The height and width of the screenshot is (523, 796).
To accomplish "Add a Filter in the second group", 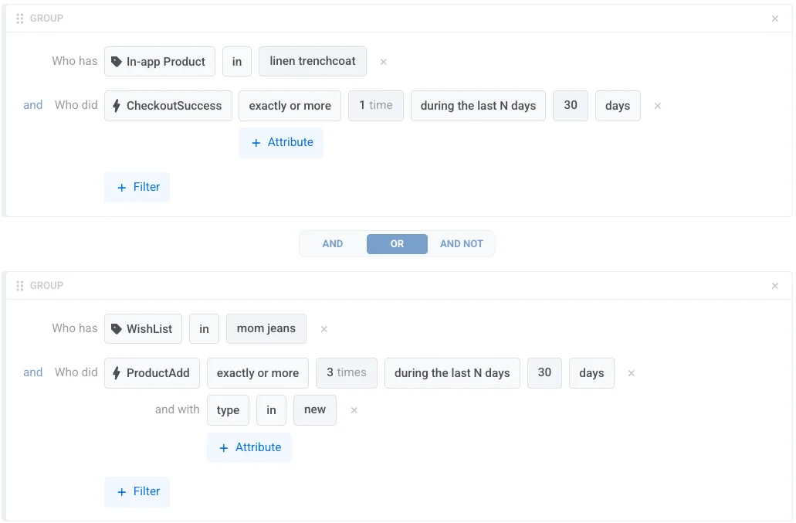I will click(137, 491).
